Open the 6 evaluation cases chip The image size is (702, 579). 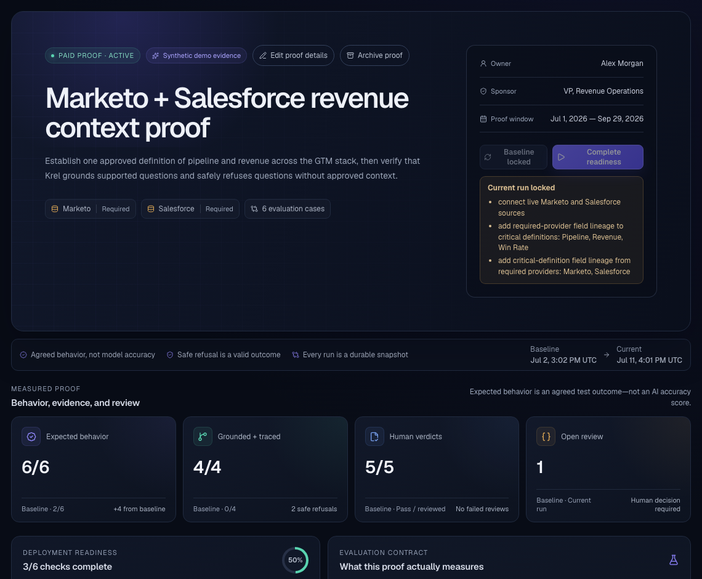click(x=288, y=209)
